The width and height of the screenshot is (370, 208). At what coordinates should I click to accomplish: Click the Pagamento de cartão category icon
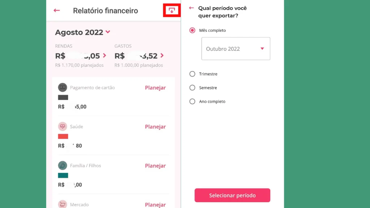[x=63, y=87]
